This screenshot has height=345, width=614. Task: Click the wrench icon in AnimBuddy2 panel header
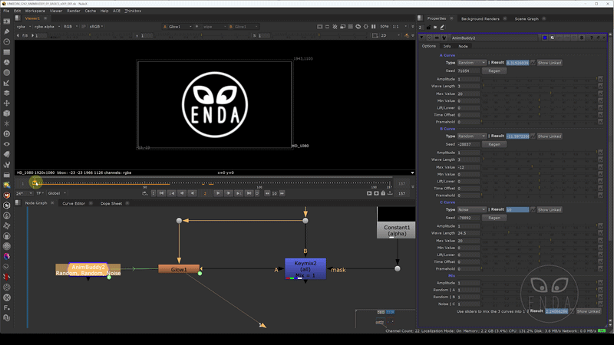tap(444, 38)
